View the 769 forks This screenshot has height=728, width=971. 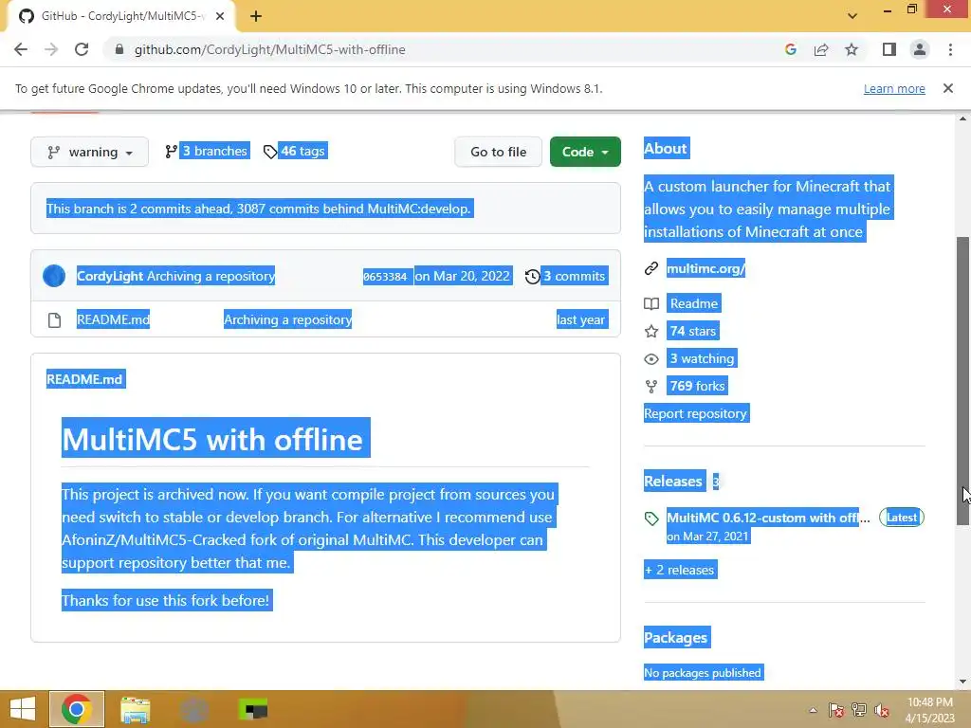pyautogui.click(x=697, y=386)
